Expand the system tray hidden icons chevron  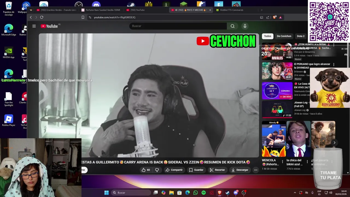tap(295, 193)
